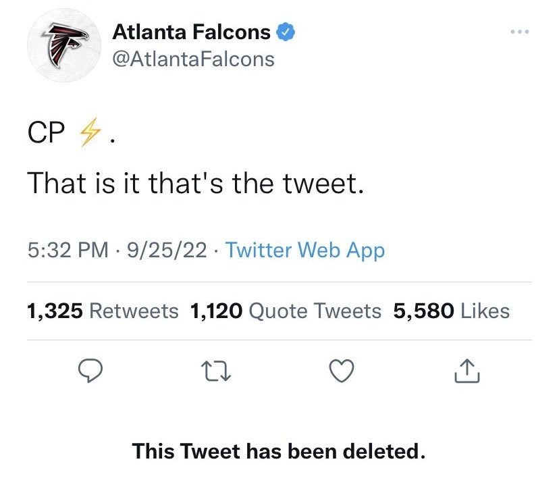Screen dimensions: 559x495
Task: Click the "That is it that's the tweet." text
Action: coord(196,183)
